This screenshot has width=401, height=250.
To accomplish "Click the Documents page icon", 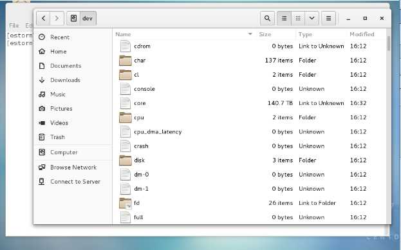I will pos(42,66).
